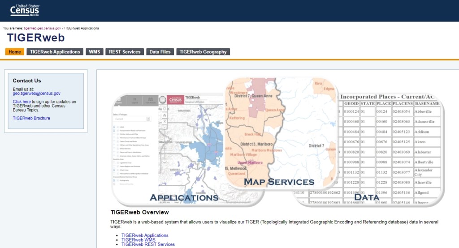
Task: Click the Contact Us heading
Action: pos(27,81)
